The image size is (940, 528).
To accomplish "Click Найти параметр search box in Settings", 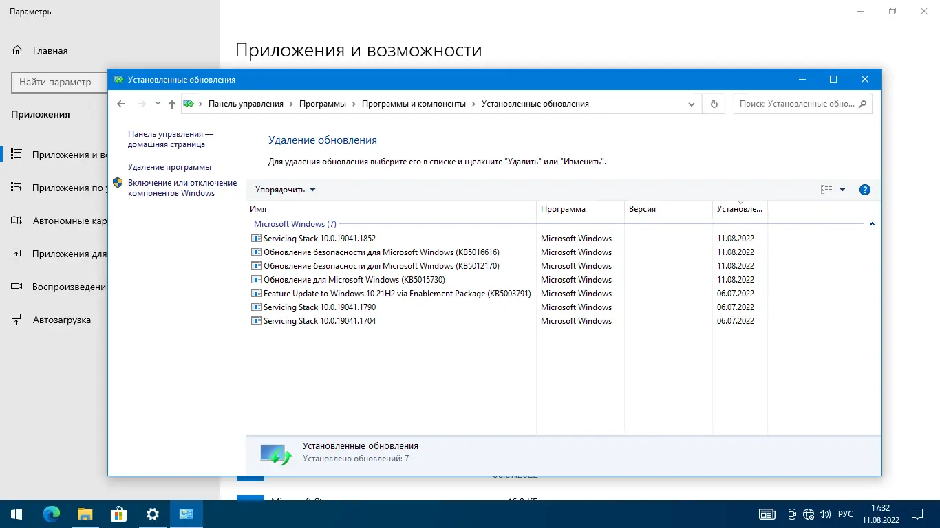I will pos(60,82).
